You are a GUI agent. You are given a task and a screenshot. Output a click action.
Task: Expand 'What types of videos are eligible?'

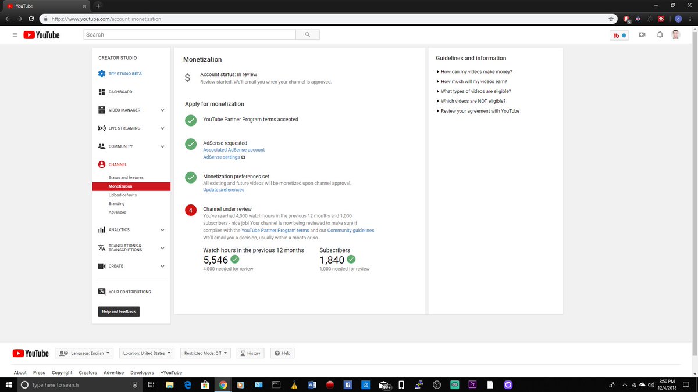point(473,91)
